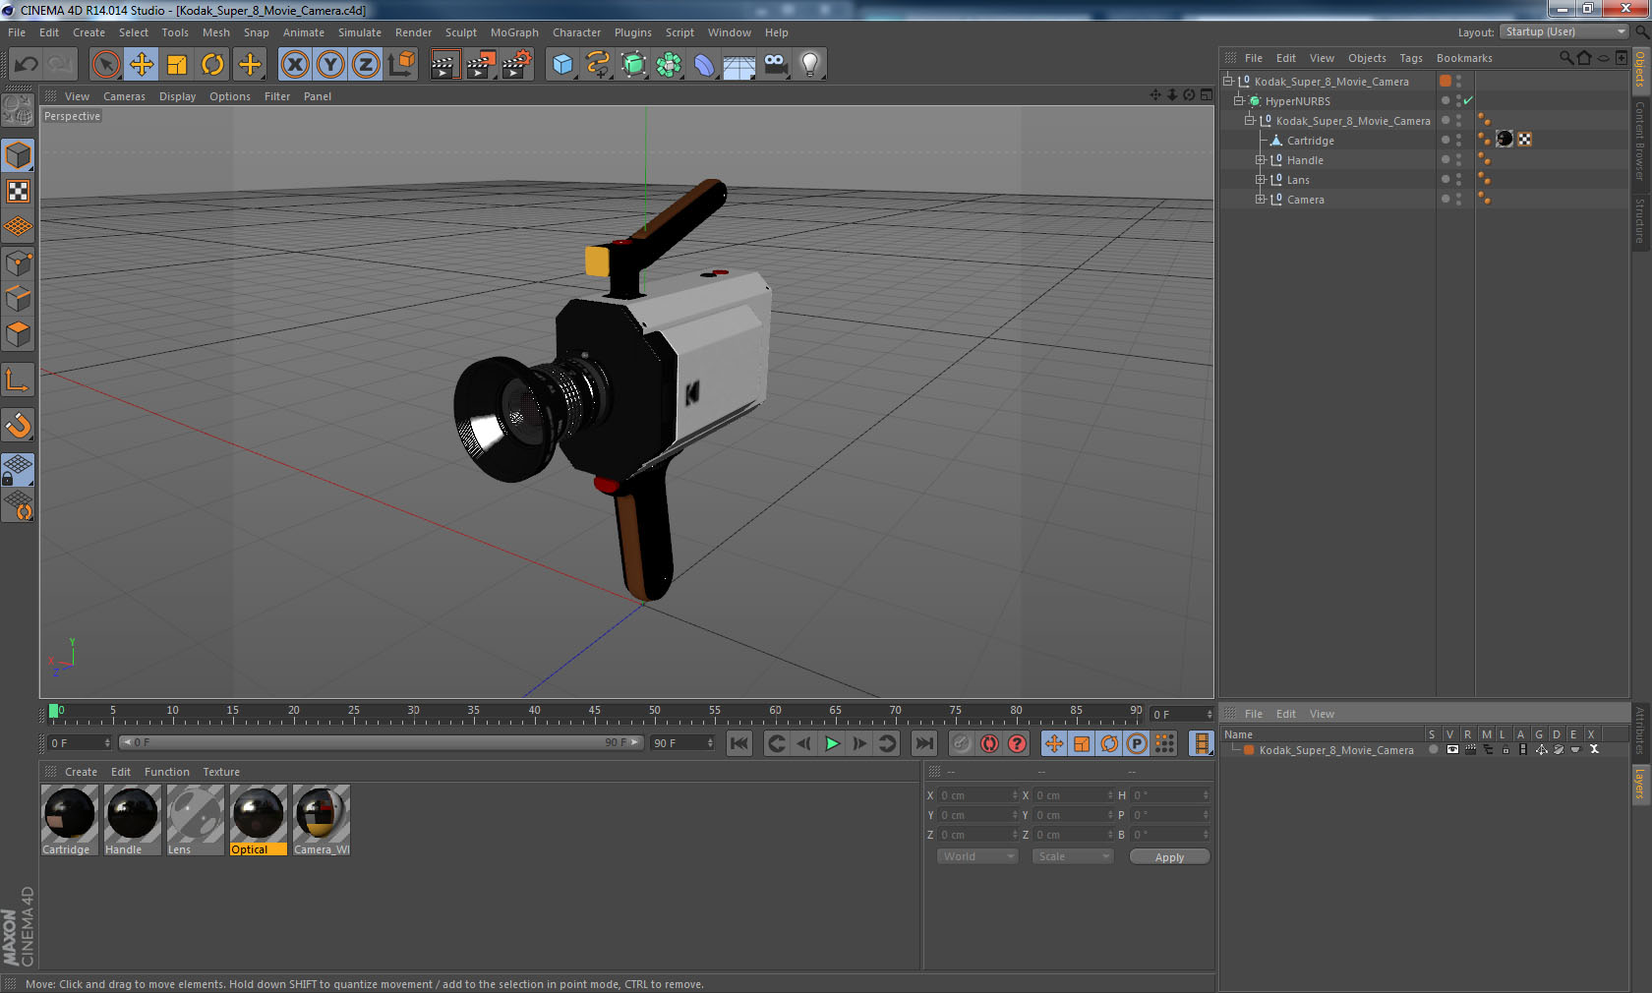
Task: Click the Apply button in coordinates
Action: tap(1169, 857)
